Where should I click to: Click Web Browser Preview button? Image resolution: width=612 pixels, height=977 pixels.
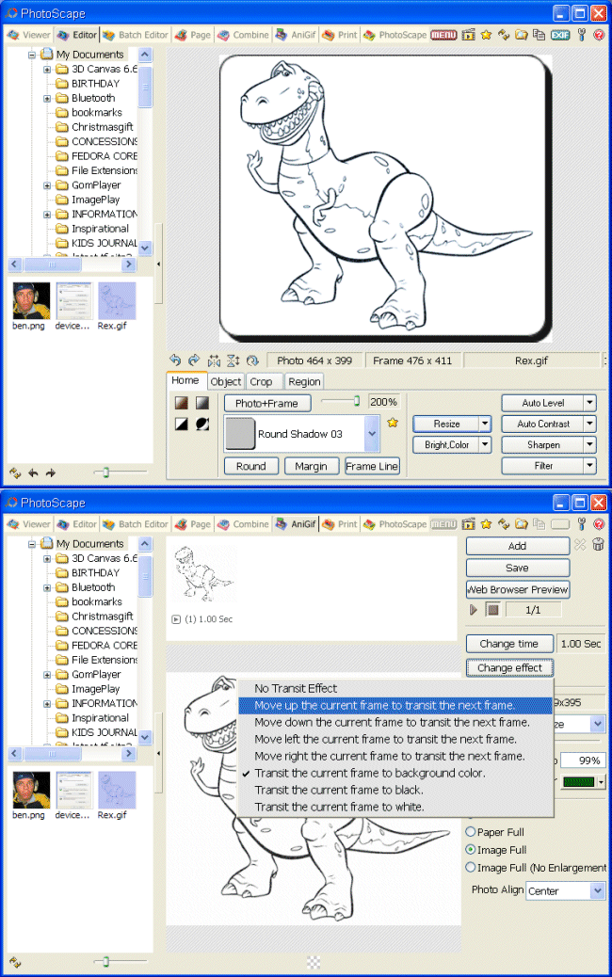pyautogui.click(x=518, y=589)
